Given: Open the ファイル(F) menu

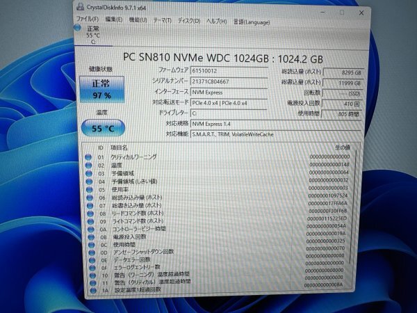Looking at the screenshot, I should (x=88, y=19).
